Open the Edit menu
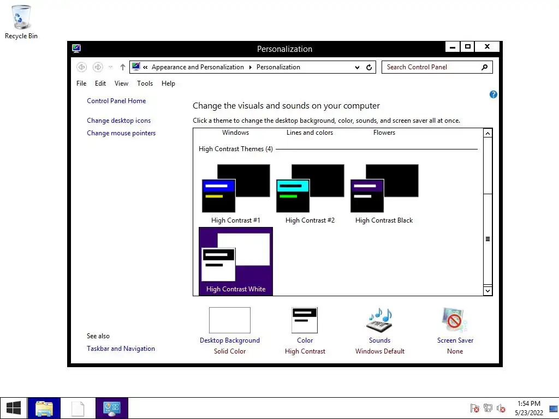 click(100, 83)
